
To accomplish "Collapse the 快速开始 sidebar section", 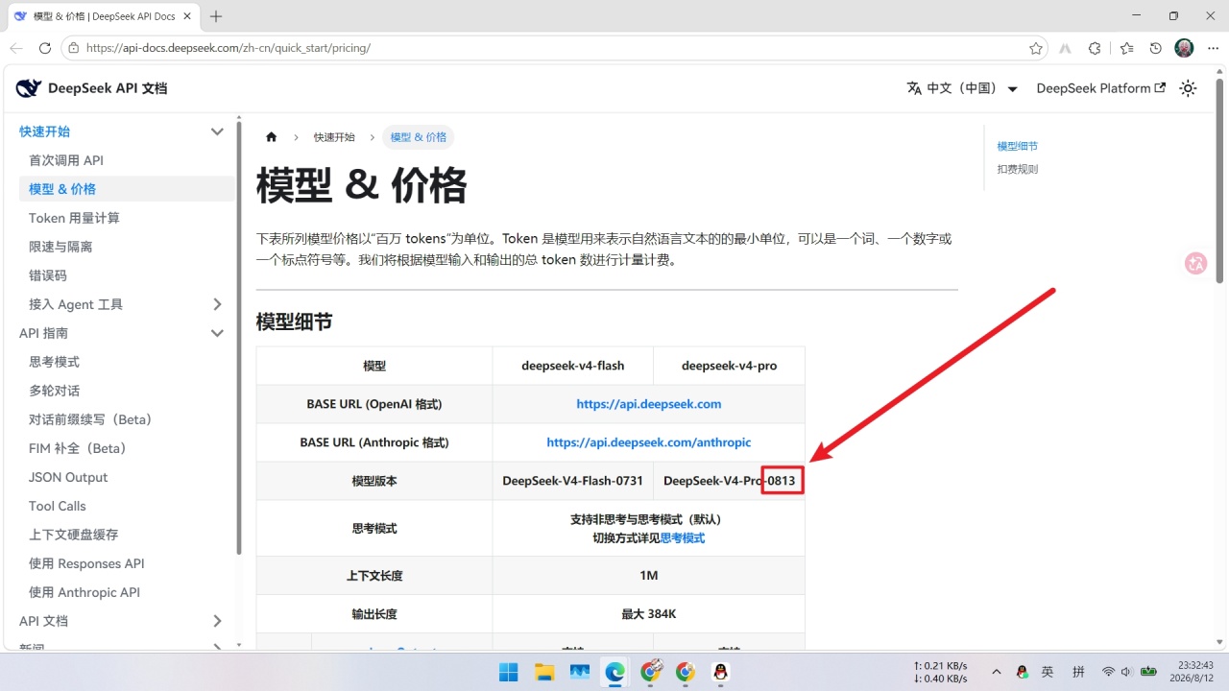I will coord(217,131).
